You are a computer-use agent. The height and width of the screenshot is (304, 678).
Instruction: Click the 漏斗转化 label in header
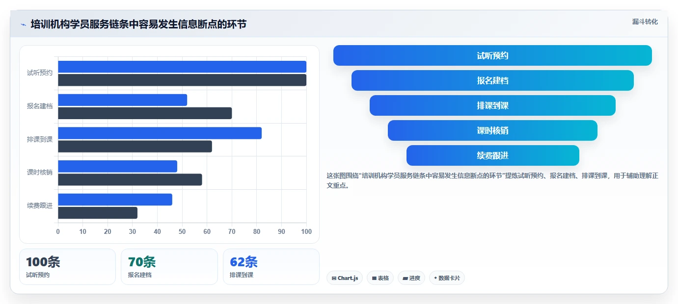click(645, 22)
